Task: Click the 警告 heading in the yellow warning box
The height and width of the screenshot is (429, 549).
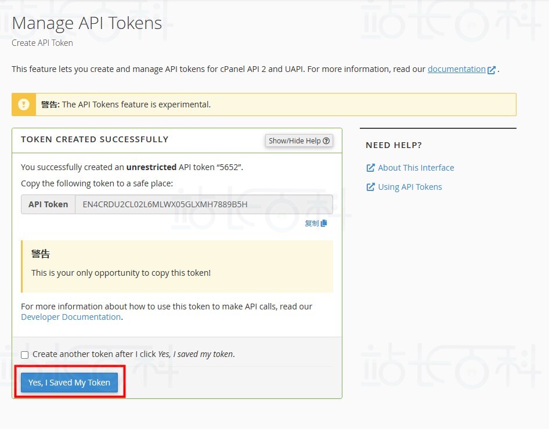Action: pyautogui.click(x=41, y=254)
